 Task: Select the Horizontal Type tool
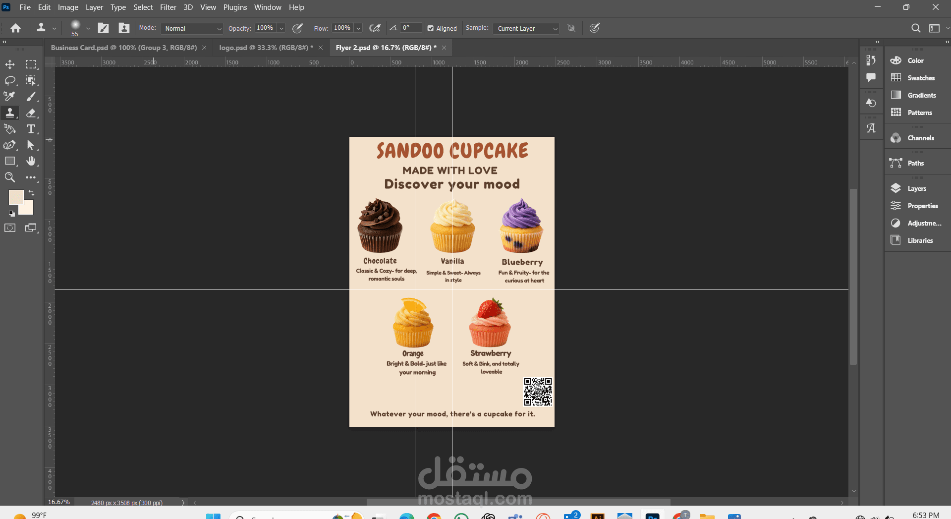coord(31,129)
